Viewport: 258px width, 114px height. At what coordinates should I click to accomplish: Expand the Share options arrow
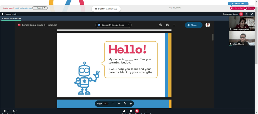click(200, 25)
